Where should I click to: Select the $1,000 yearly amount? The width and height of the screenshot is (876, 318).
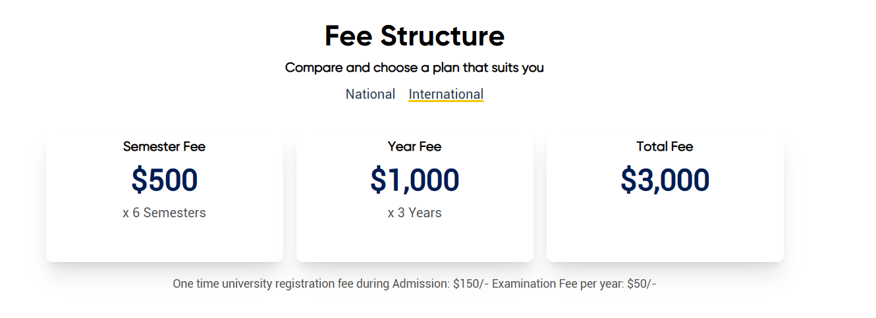(x=414, y=180)
